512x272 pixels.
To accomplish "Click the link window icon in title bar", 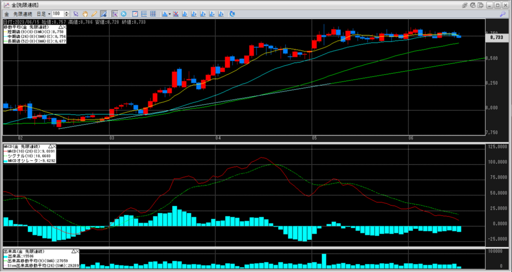I will click(464, 4).
